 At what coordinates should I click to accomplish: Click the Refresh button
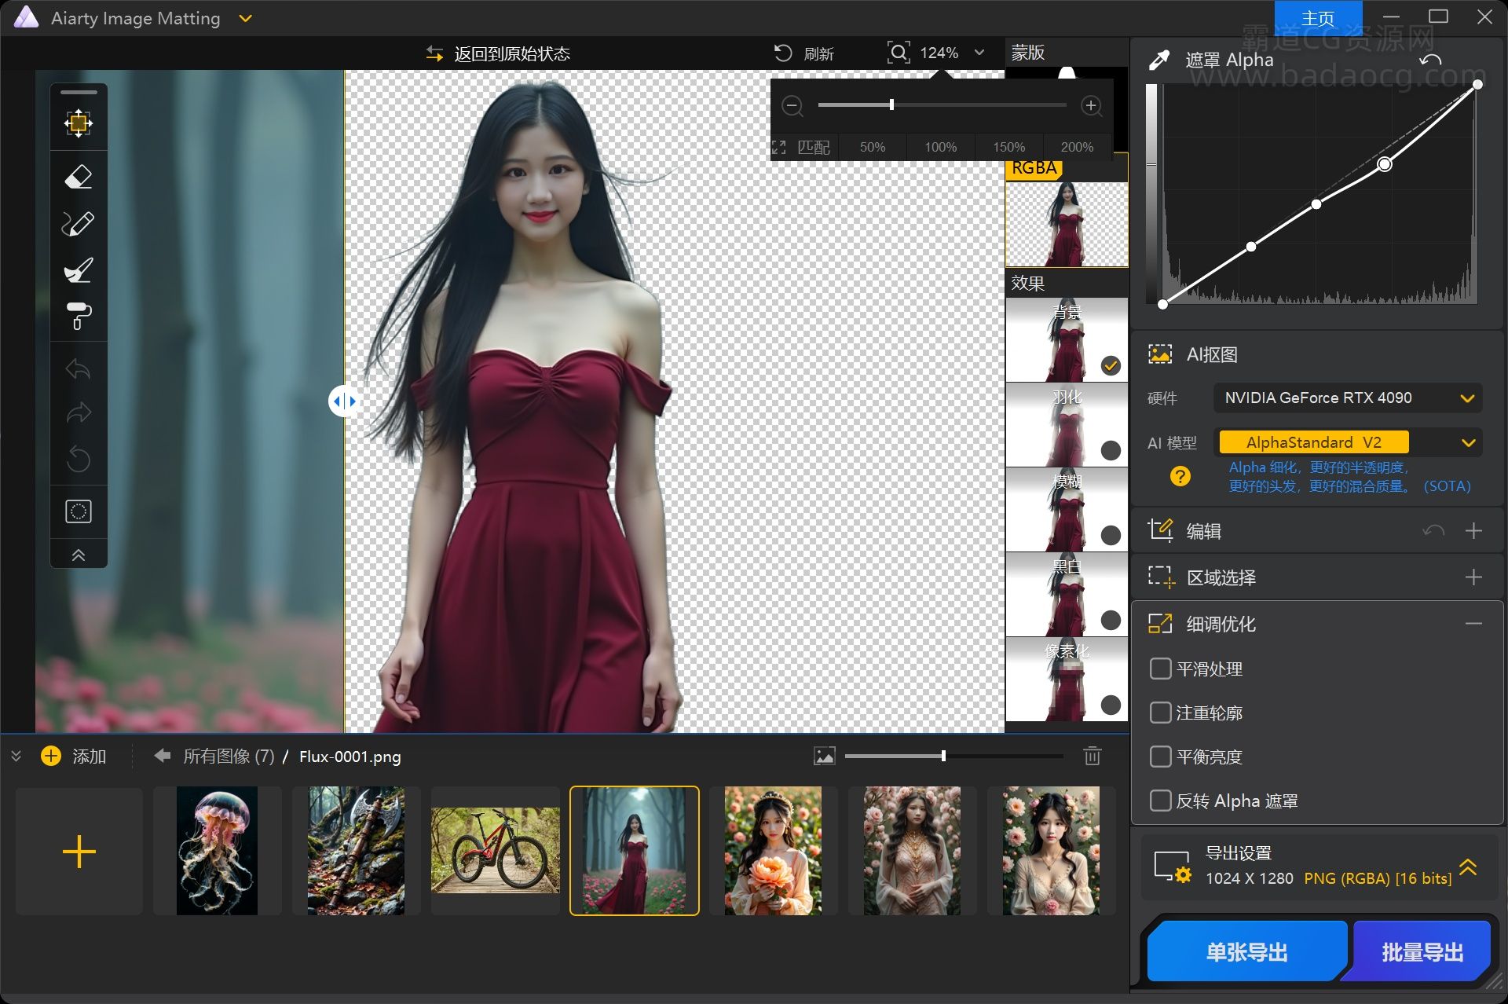[x=804, y=53]
